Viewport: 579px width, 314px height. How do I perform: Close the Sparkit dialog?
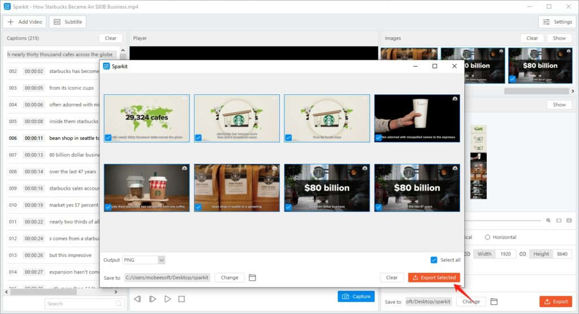pyautogui.click(x=454, y=66)
